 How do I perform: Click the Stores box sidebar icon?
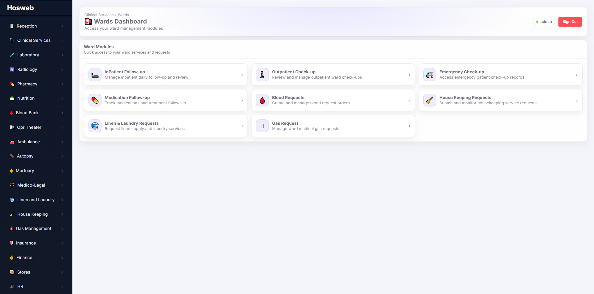pyautogui.click(x=12, y=272)
